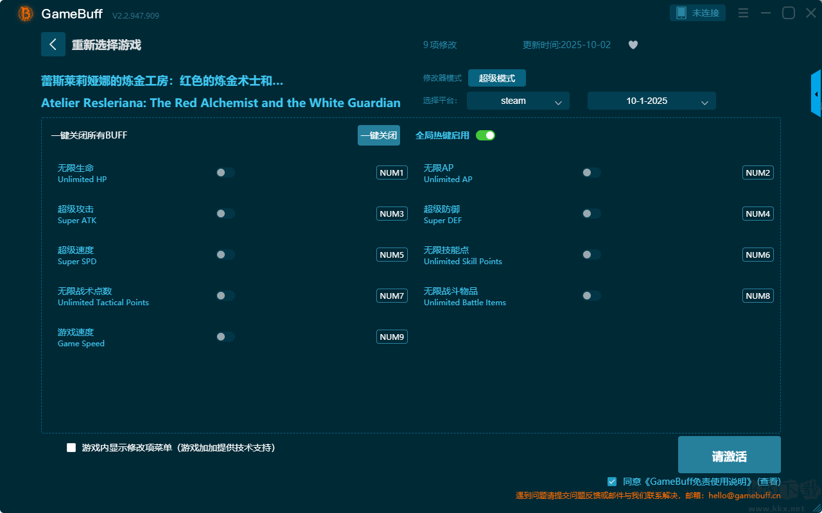Click the heart favorite icon
The width and height of the screenshot is (822, 513).
[633, 45]
